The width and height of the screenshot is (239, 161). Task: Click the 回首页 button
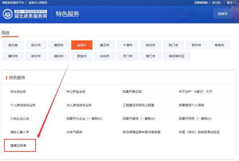[223, 14]
